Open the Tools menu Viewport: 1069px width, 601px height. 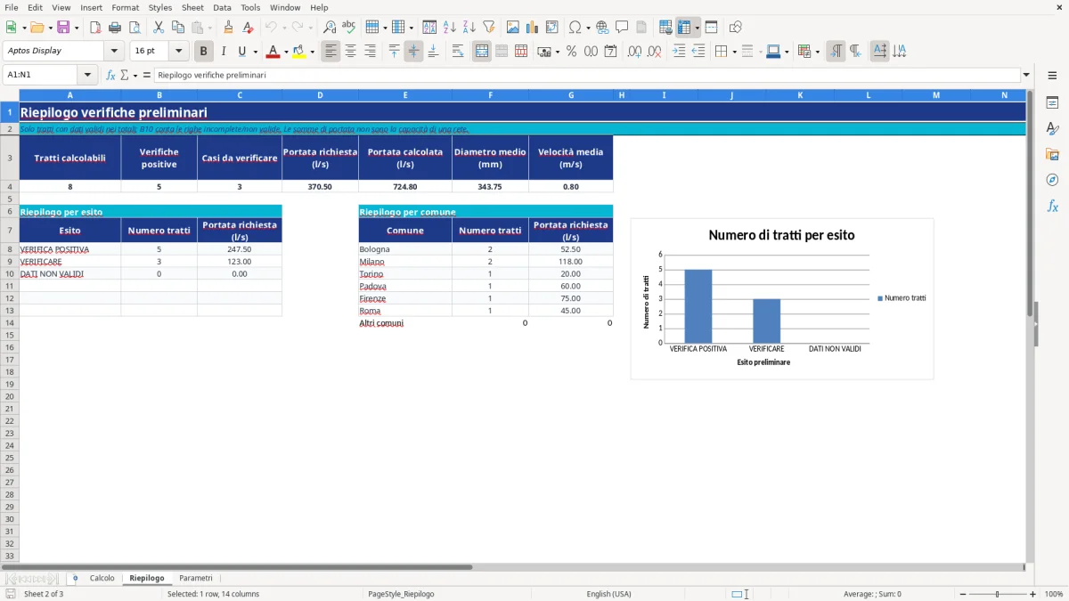coord(250,7)
